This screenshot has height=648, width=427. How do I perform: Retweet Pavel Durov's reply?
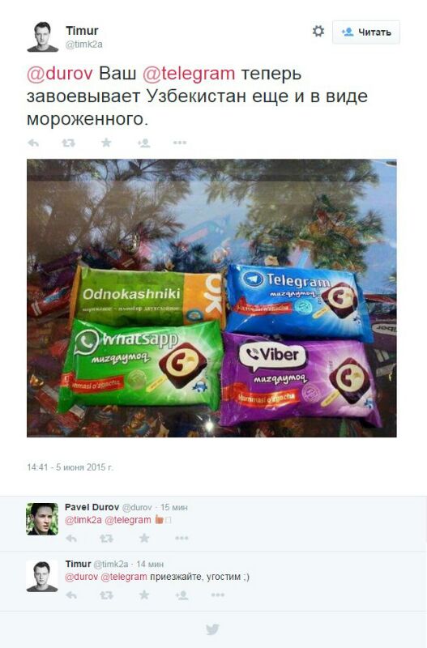106,538
